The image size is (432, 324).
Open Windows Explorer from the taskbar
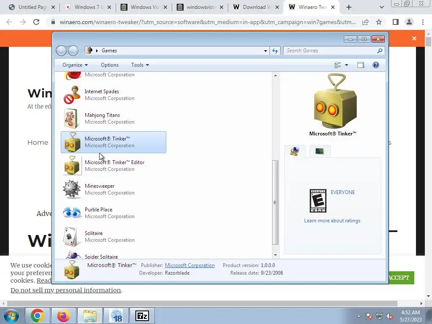tap(89, 316)
